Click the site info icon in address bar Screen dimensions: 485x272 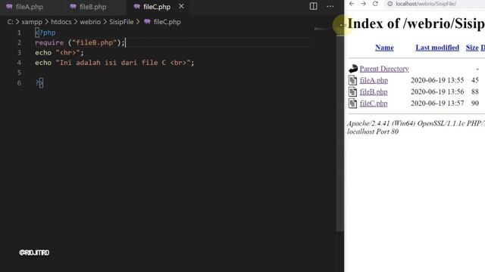pos(390,4)
